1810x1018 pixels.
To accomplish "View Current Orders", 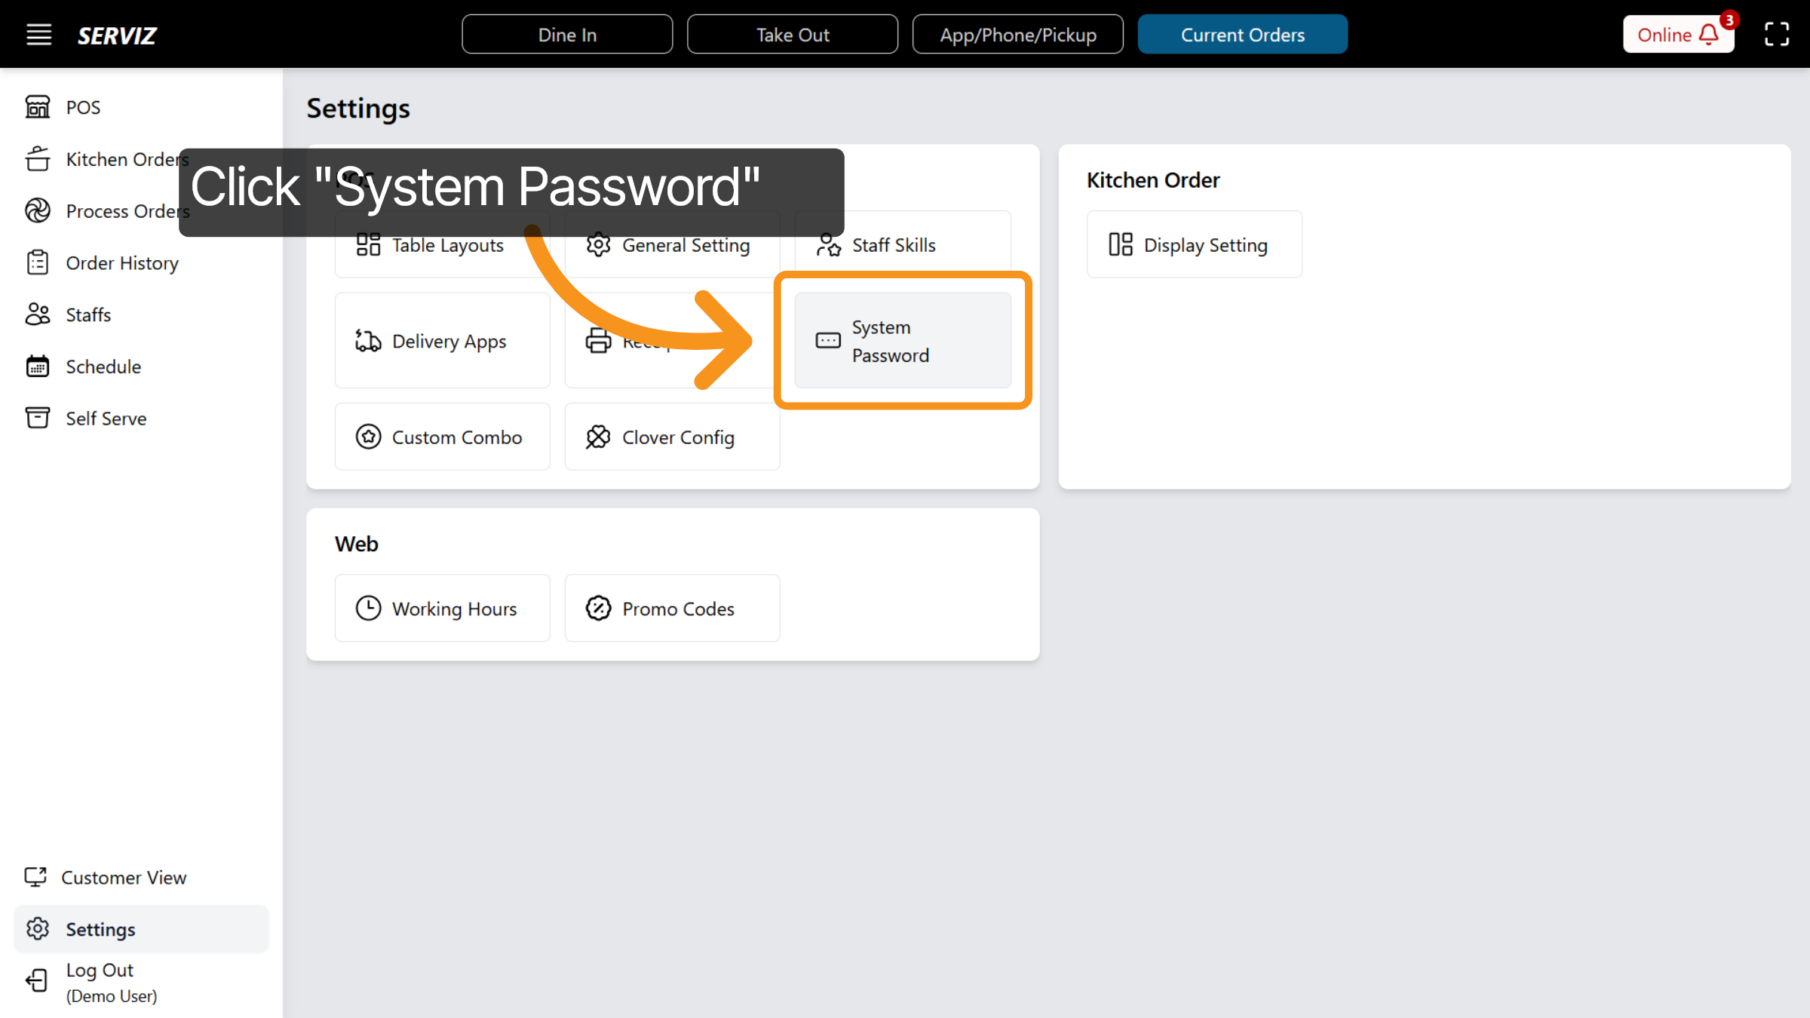I will click(x=1242, y=34).
